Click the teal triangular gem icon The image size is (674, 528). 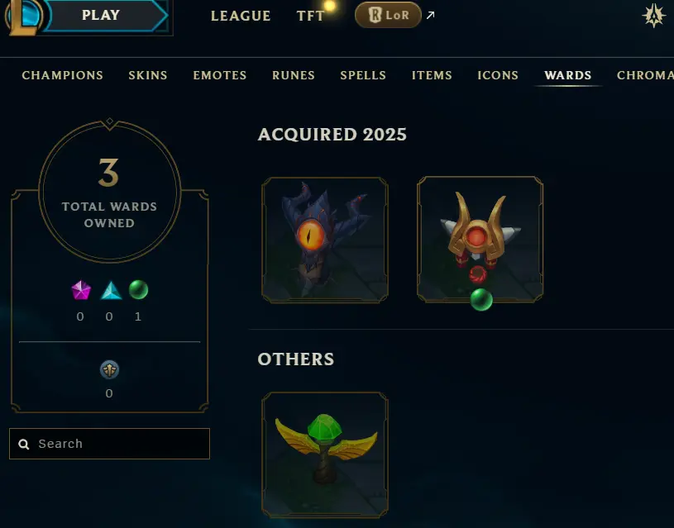111,290
